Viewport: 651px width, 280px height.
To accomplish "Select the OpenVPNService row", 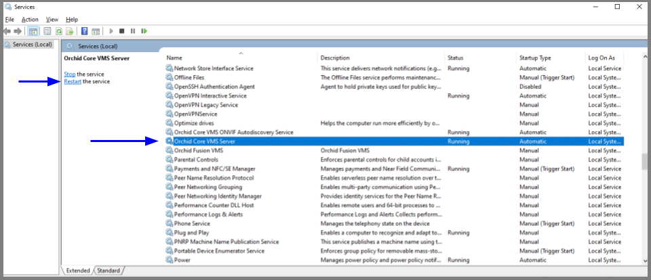I will click(x=395, y=114).
